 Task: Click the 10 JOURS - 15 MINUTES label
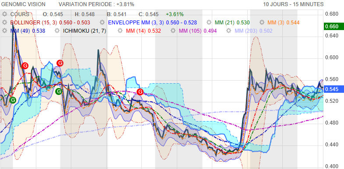click(x=293, y=4)
